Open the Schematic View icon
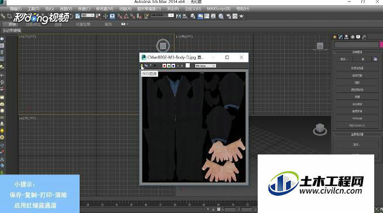 tap(213, 16)
